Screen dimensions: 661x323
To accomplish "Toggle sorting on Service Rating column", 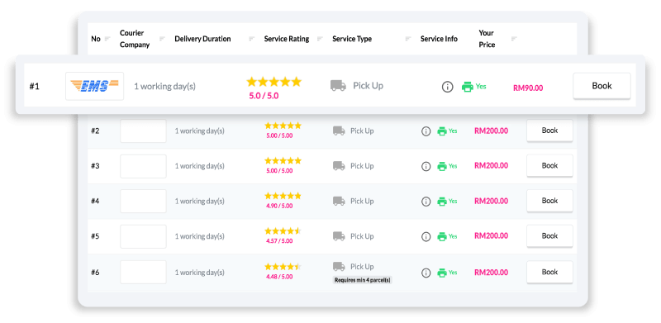I will [x=320, y=39].
